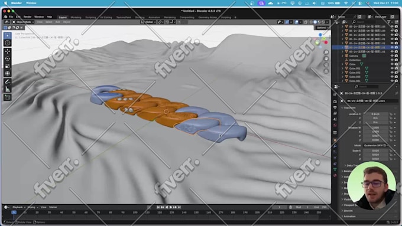This screenshot has width=402, height=226.
Task: Select the Measure tool
Action: tap(8, 89)
